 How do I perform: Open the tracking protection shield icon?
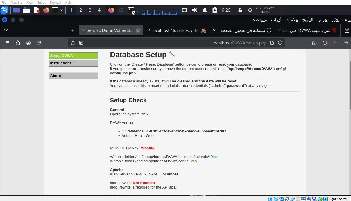pos(280,43)
